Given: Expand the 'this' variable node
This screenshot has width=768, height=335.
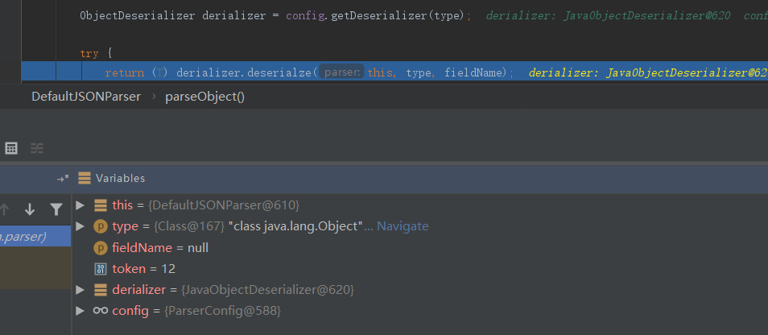Looking at the screenshot, I should coord(80,205).
